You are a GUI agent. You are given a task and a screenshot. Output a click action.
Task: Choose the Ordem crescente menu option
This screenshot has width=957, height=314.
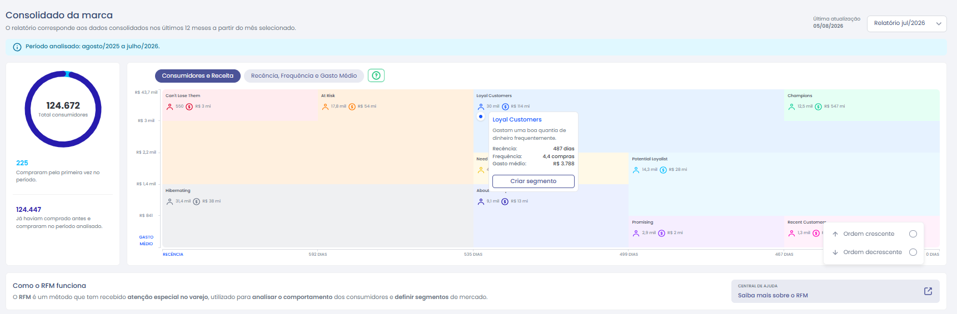(x=874, y=234)
